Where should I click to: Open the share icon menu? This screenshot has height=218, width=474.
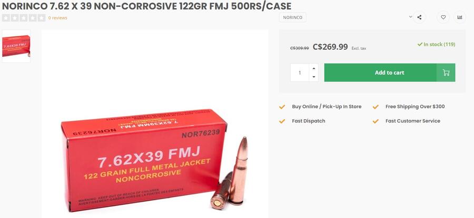(419, 17)
